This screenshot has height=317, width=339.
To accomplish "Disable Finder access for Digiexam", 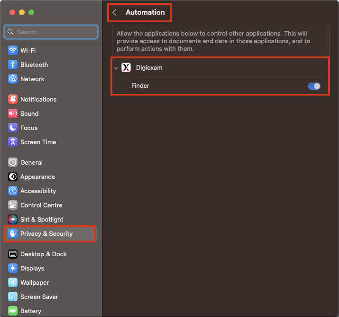I will [314, 86].
